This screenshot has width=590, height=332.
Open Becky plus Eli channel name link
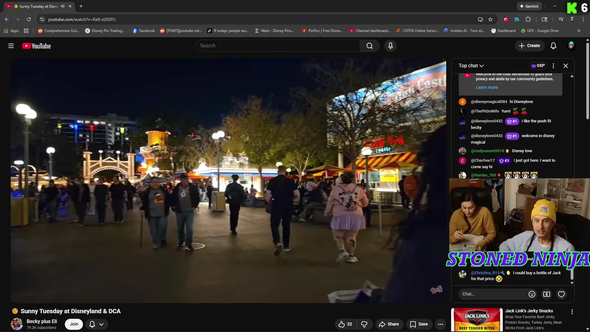click(x=42, y=321)
